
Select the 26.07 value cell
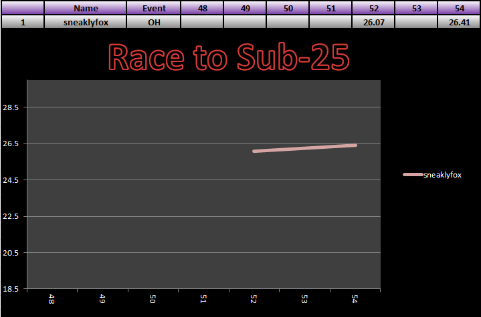coord(373,22)
